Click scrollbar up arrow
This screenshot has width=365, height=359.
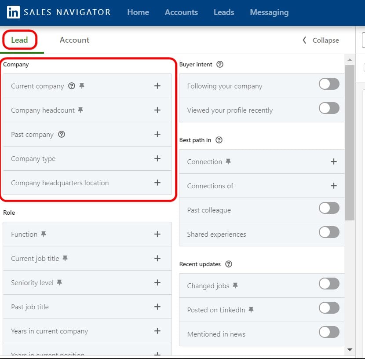point(350,60)
